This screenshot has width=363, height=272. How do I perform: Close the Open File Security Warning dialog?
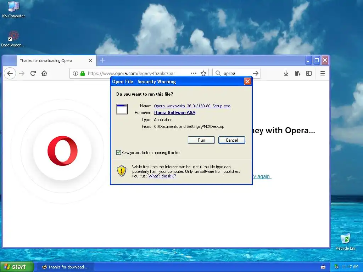(x=247, y=81)
